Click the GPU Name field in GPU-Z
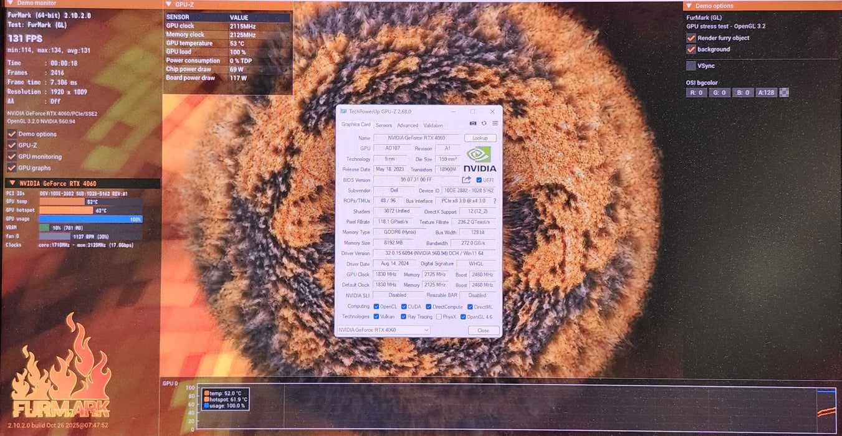The image size is (842, 436). coord(416,138)
